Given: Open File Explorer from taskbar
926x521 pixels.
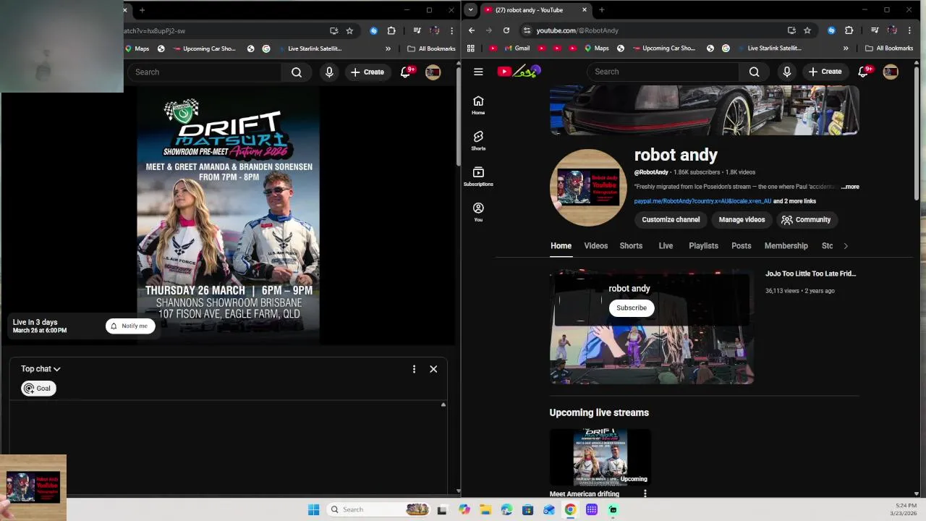Looking at the screenshot, I should 485,509.
